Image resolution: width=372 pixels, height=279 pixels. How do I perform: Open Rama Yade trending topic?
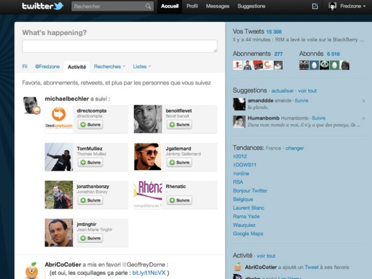pyautogui.click(x=246, y=216)
